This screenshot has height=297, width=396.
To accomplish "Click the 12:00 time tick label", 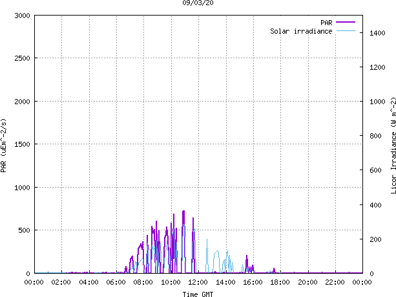I will (x=198, y=282).
